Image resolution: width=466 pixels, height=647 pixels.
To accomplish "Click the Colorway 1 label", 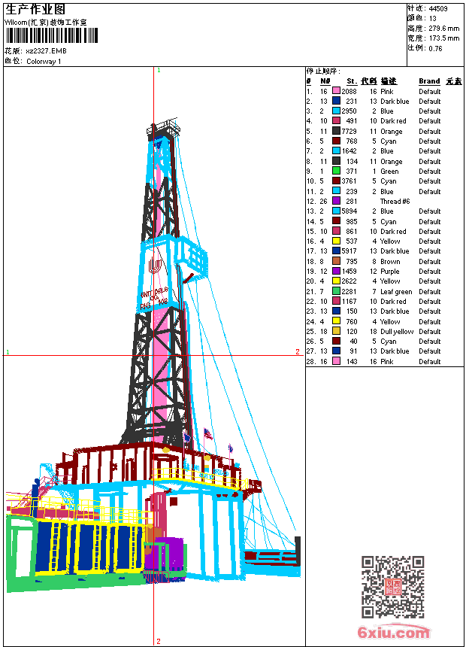I will [44, 62].
